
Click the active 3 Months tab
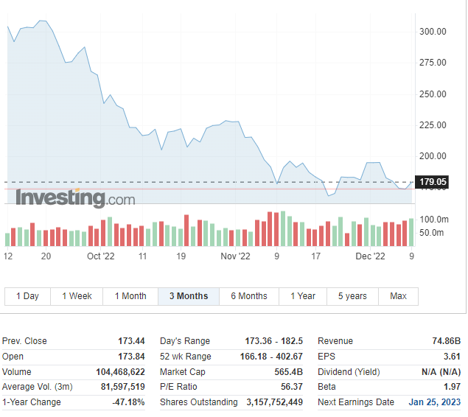pos(189,296)
